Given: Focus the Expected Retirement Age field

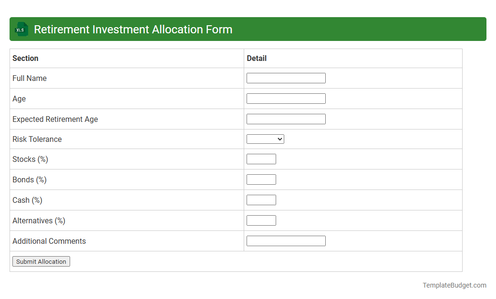Looking at the screenshot, I should tap(286, 119).
